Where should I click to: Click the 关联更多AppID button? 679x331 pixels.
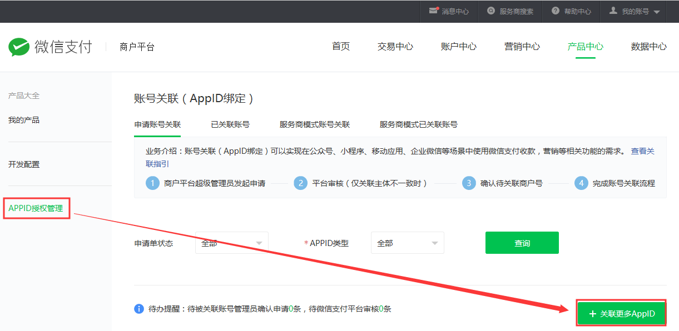[621, 314]
